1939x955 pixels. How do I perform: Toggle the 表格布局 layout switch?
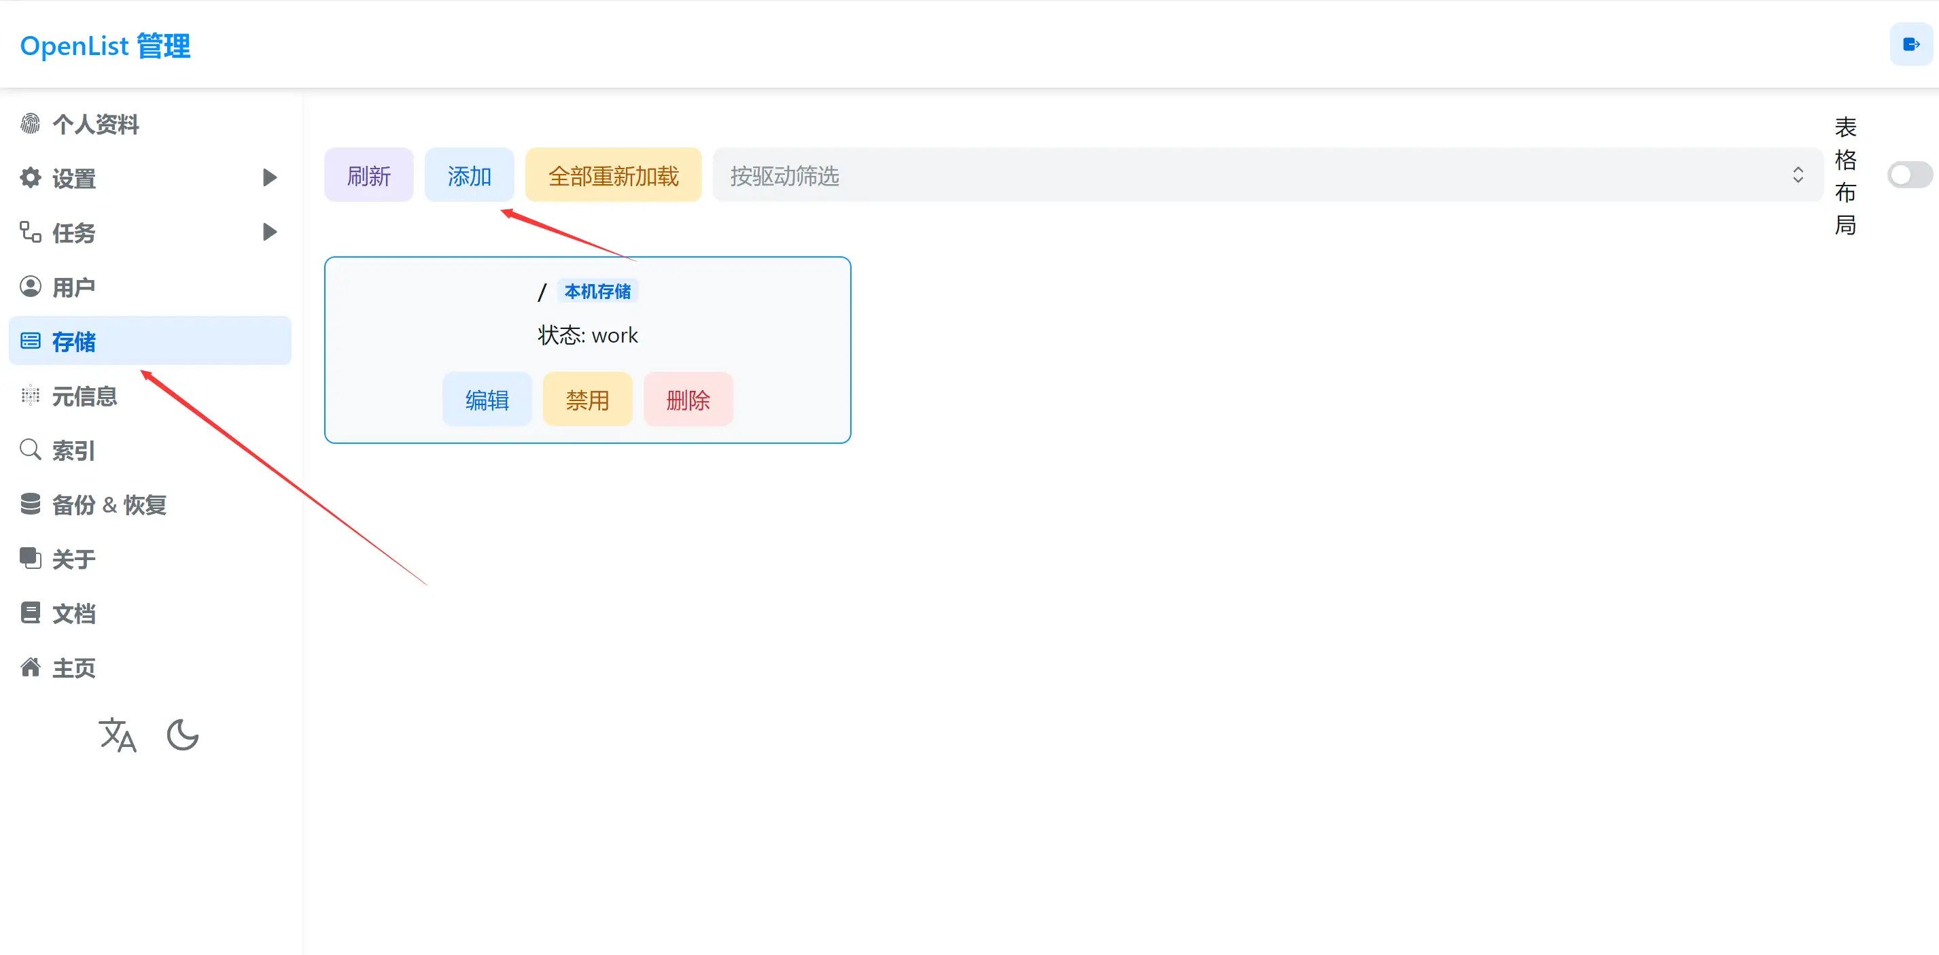click(1909, 174)
